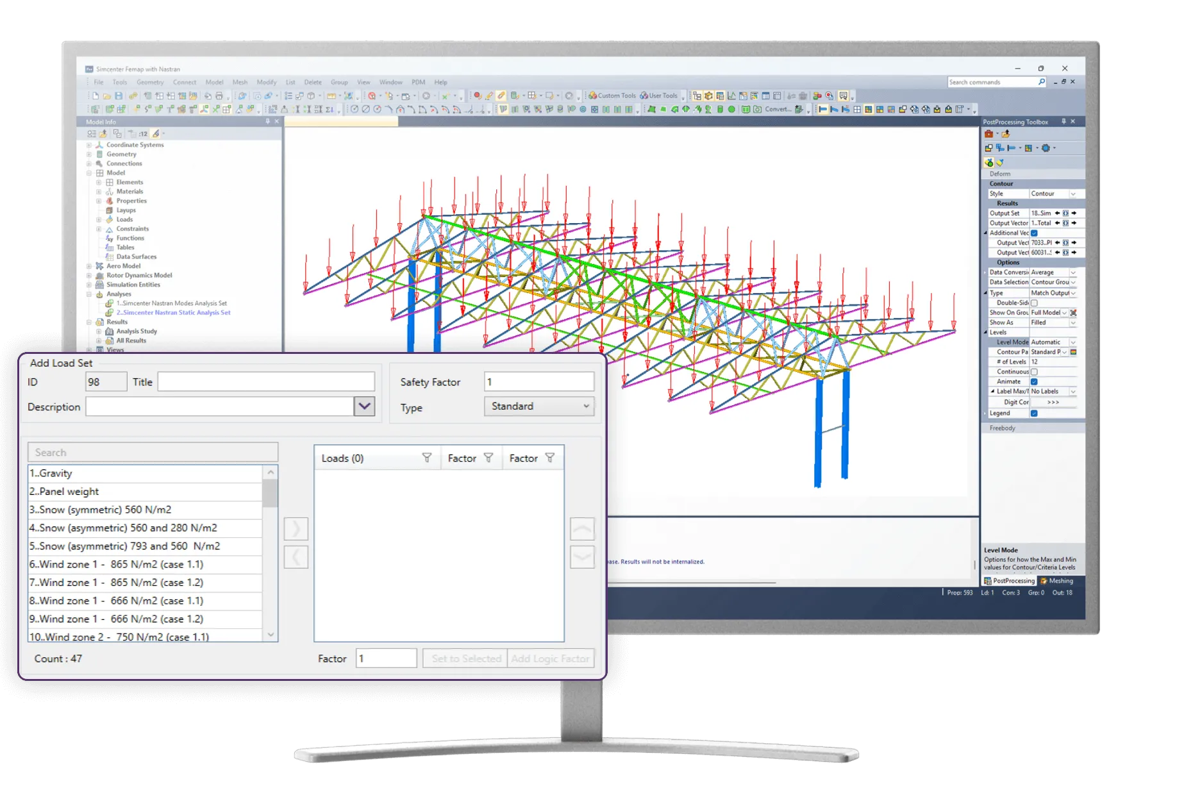
Task: Open the Modify menu
Action: (x=266, y=82)
